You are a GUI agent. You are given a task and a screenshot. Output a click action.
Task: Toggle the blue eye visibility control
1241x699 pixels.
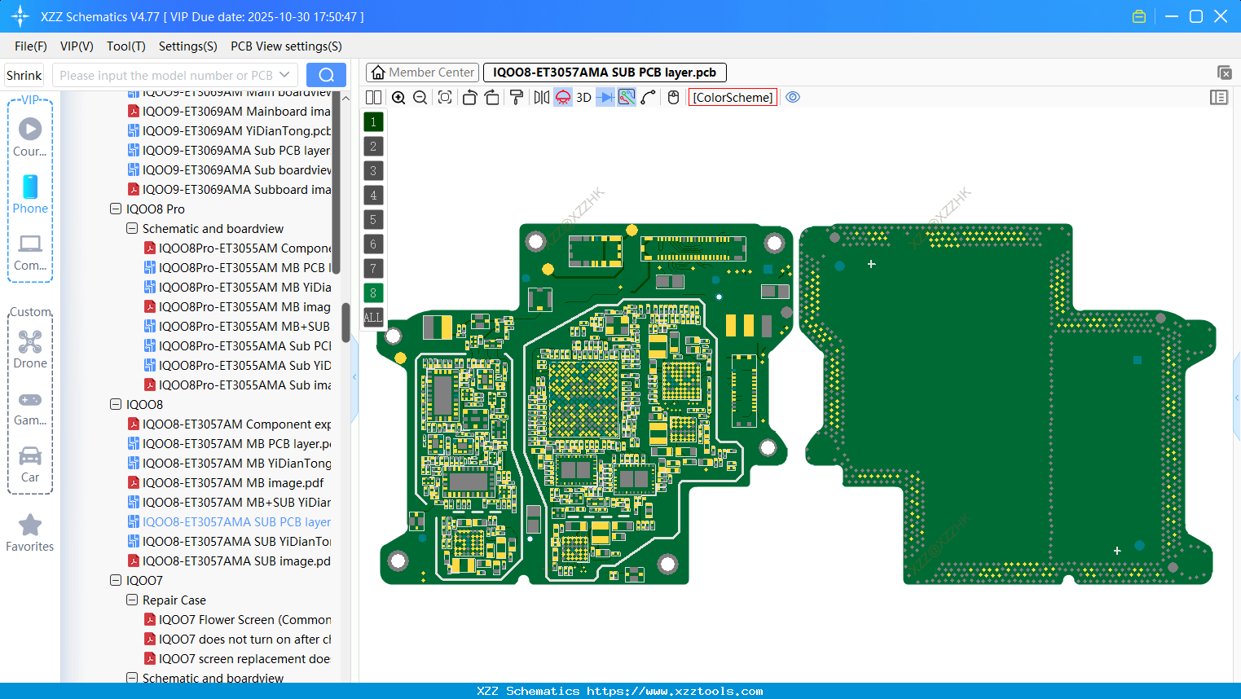pos(793,97)
